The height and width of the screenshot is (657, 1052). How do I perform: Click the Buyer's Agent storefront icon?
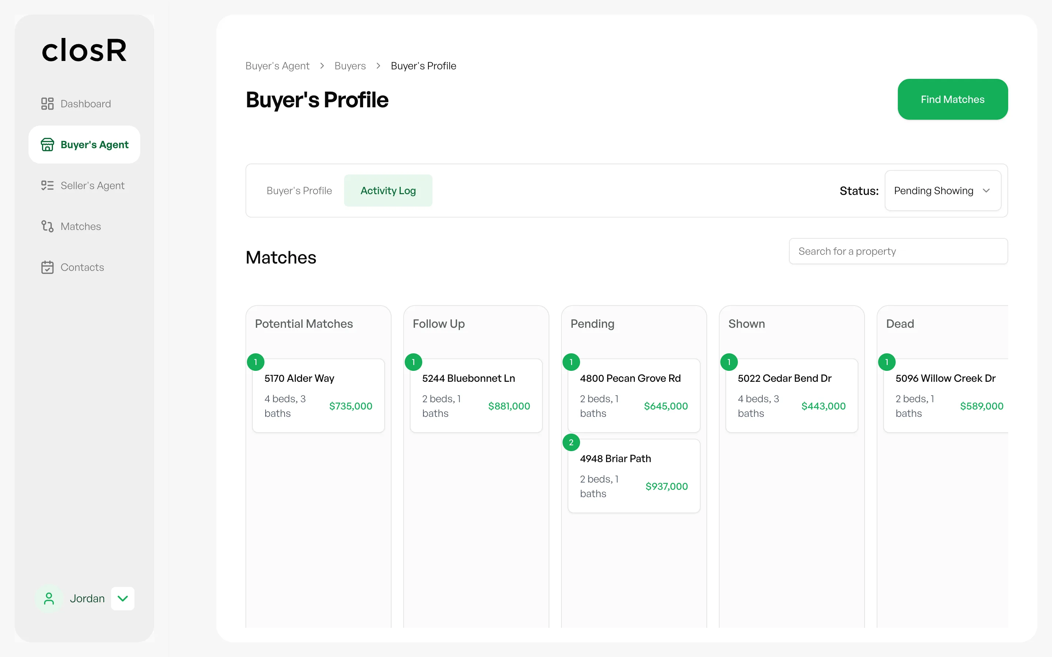click(47, 145)
